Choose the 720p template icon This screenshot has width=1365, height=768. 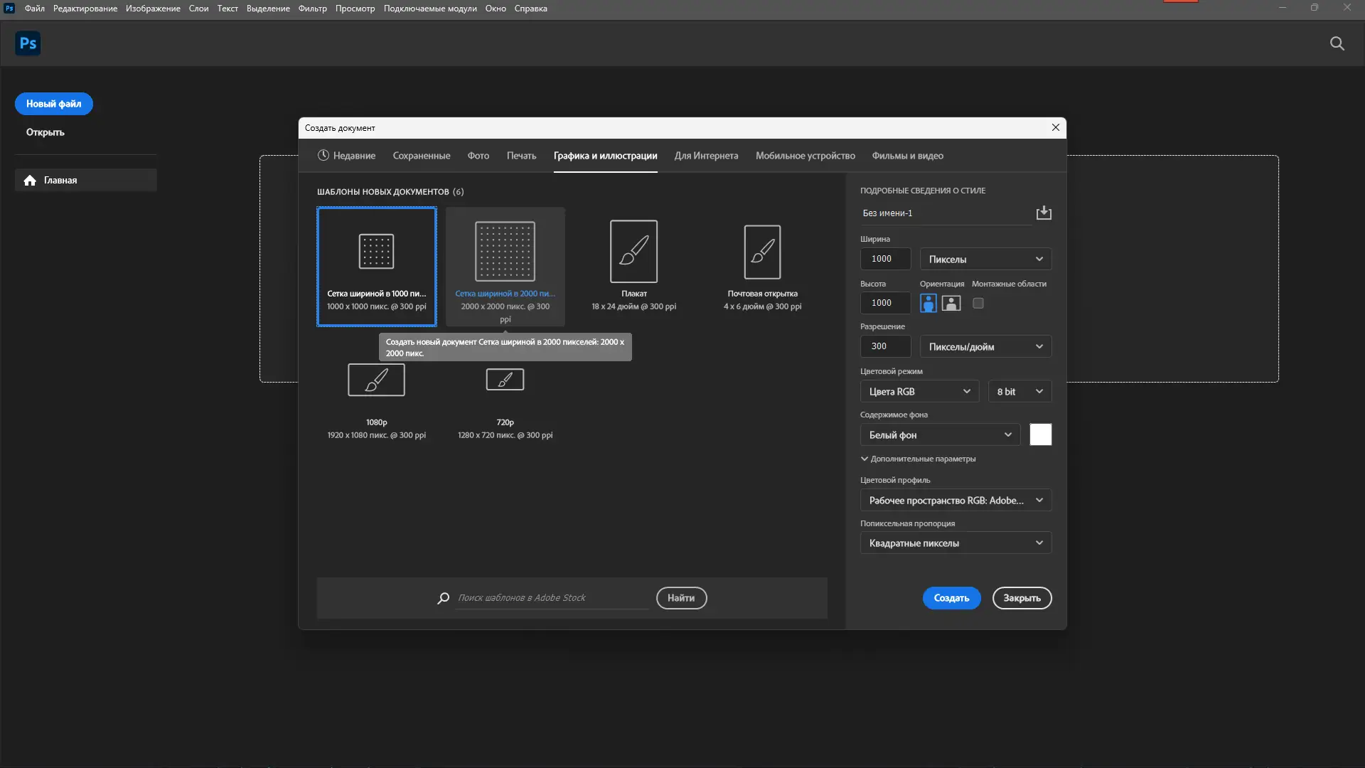coord(505,380)
